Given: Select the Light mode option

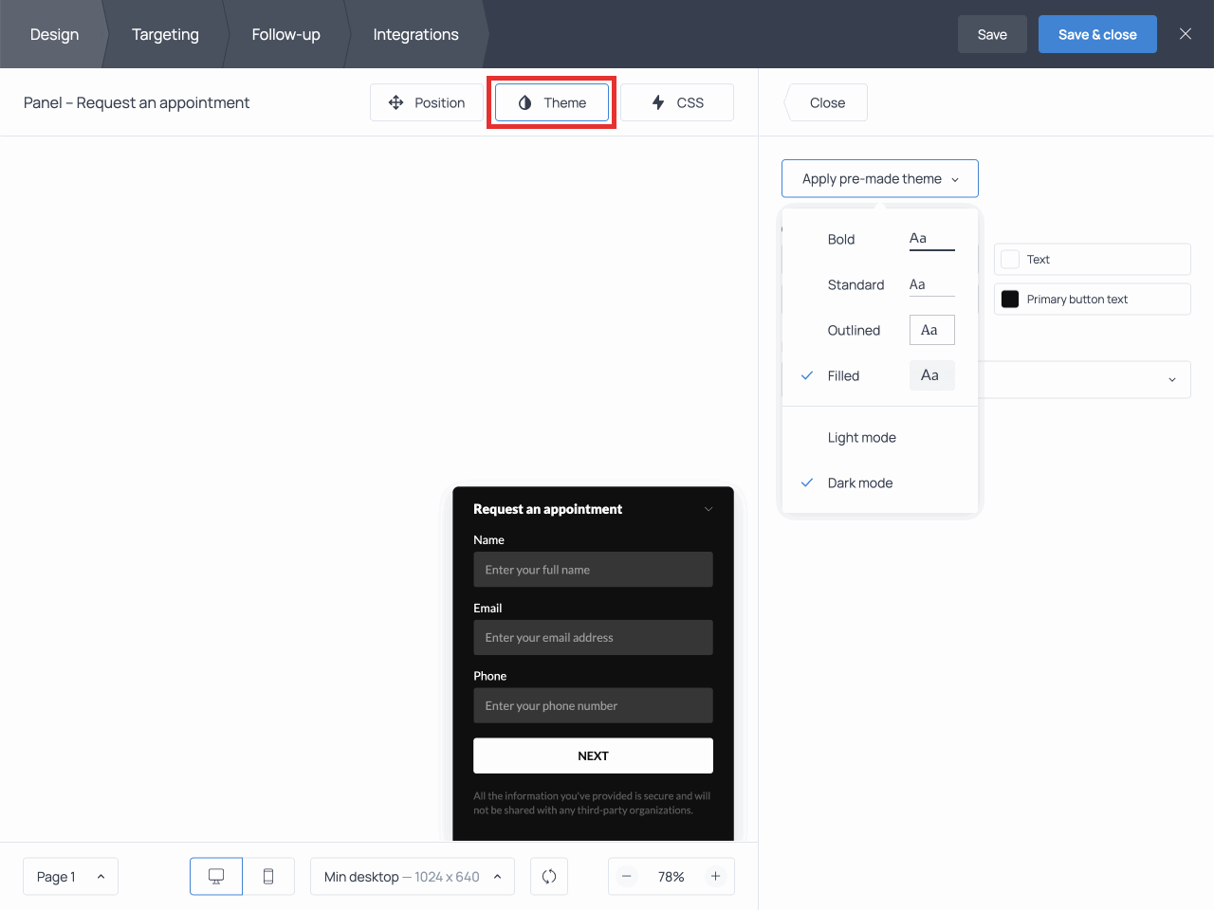Looking at the screenshot, I should [861, 438].
